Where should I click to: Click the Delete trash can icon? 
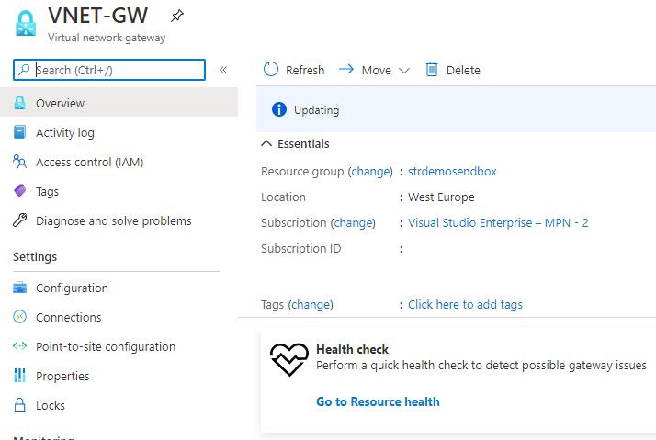point(432,70)
